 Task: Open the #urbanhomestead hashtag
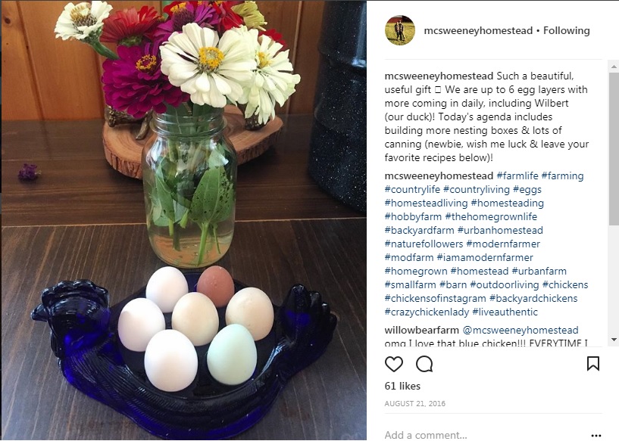click(500, 230)
